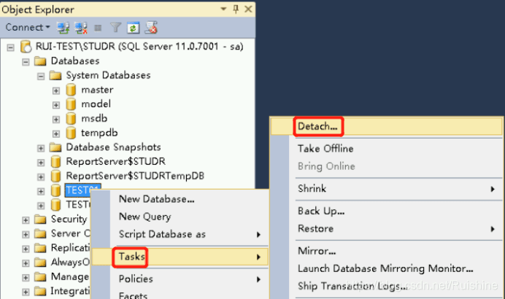Choose New Query from context menu
The image size is (505, 299).
click(144, 217)
